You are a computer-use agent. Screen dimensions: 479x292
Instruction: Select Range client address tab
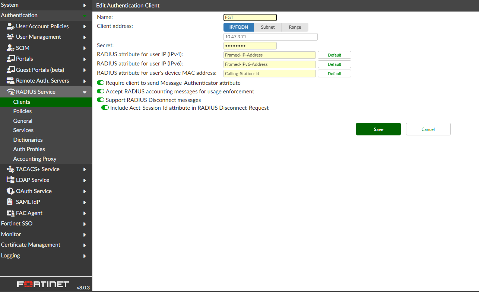click(295, 27)
